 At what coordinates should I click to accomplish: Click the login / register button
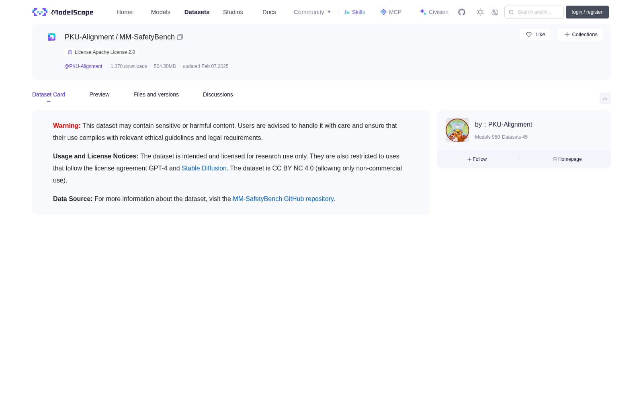587,12
